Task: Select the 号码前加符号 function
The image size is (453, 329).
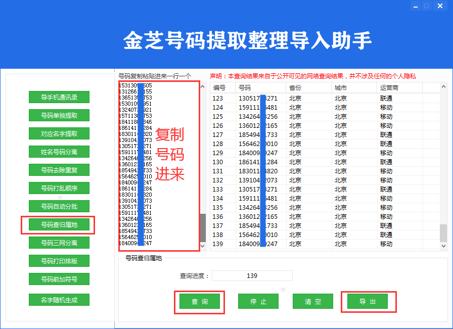Action: tap(59, 279)
